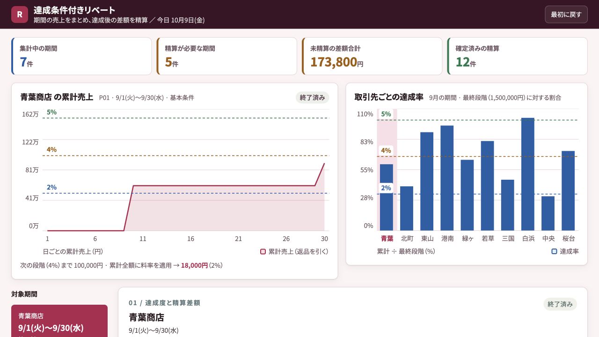This screenshot has width=599, height=337.
Task: Click the 青葉商店 の累計売上 chart title
Action: (x=57, y=97)
